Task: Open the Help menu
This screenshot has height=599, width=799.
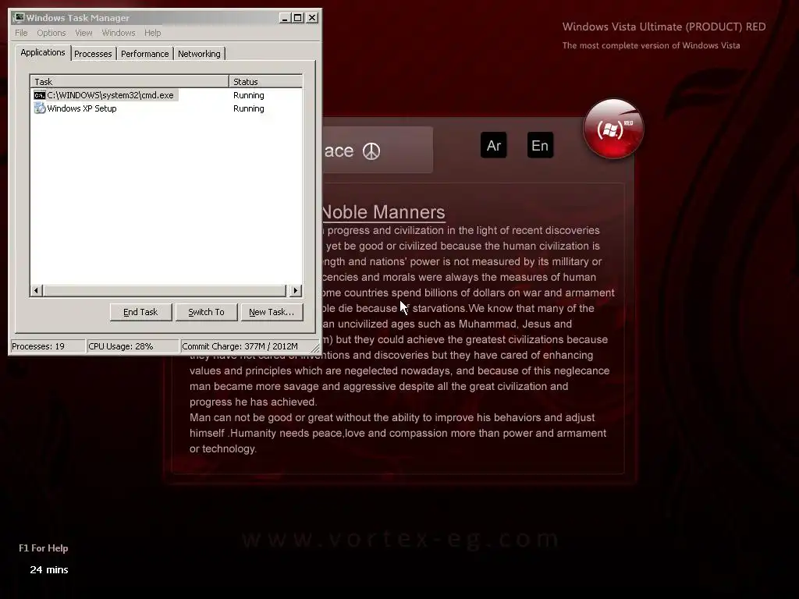Action: coord(152,33)
